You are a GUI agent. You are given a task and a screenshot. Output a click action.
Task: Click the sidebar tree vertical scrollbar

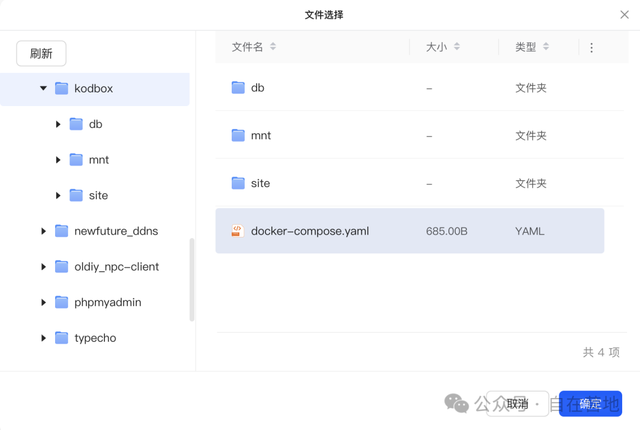[191, 280]
